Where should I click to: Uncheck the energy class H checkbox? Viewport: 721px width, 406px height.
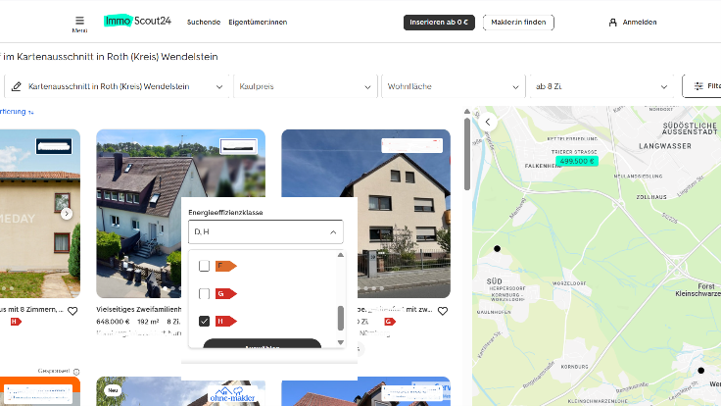[x=204, y=321]
